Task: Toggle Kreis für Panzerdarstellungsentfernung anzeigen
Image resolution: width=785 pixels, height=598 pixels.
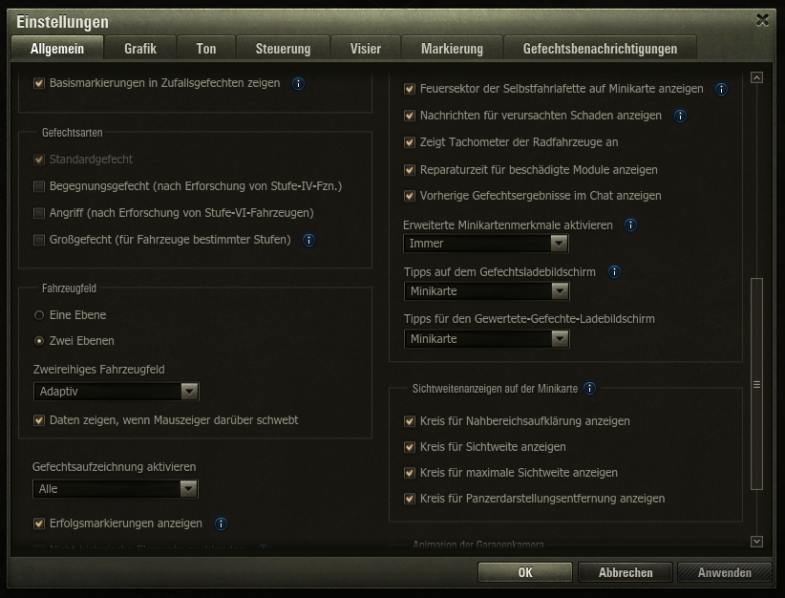Action: 410,499
